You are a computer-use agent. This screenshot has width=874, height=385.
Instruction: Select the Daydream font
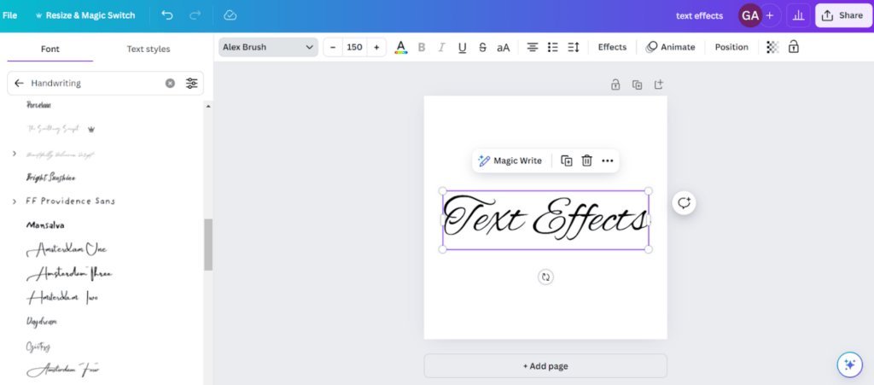(41, 322)
